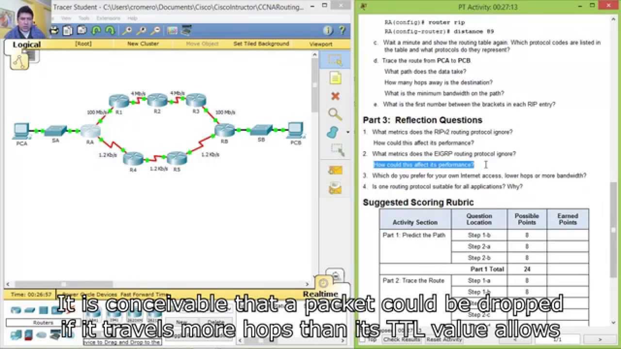Choose the Add Complex PDU envelope tool
621x349 pixels.
click(335, 188)
